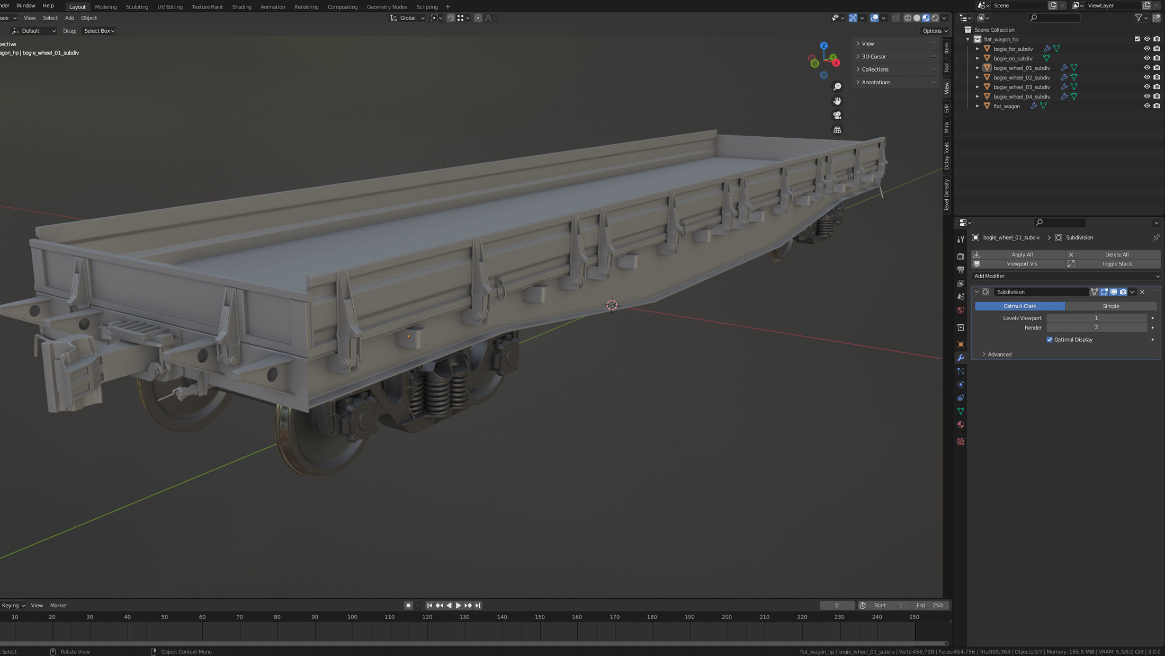This screenshot has width=1165, height=656.
Task: Toggle viewport gizmo visibility button
Action: [x=853, y=18]
